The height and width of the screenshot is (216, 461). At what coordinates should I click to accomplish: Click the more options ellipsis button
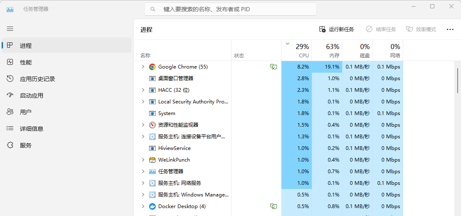pos(450,29)
